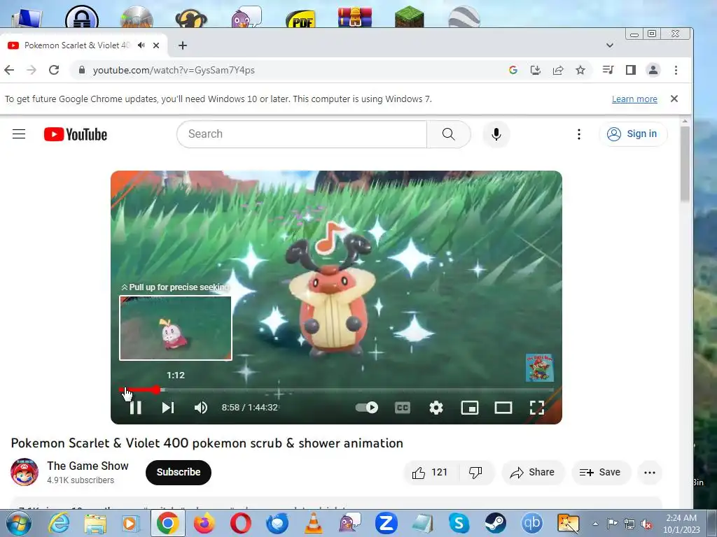Subscribe to The Game Show channel

pos(179,472)
